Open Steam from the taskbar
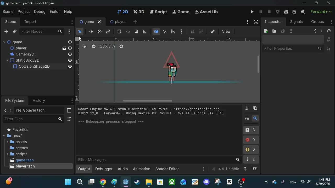The image size is (335, 188). (x=137, y=182)
